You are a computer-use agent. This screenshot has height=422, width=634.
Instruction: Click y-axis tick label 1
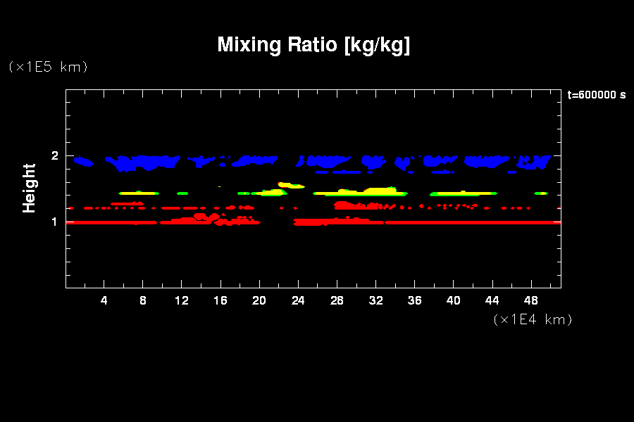point(55,222)
